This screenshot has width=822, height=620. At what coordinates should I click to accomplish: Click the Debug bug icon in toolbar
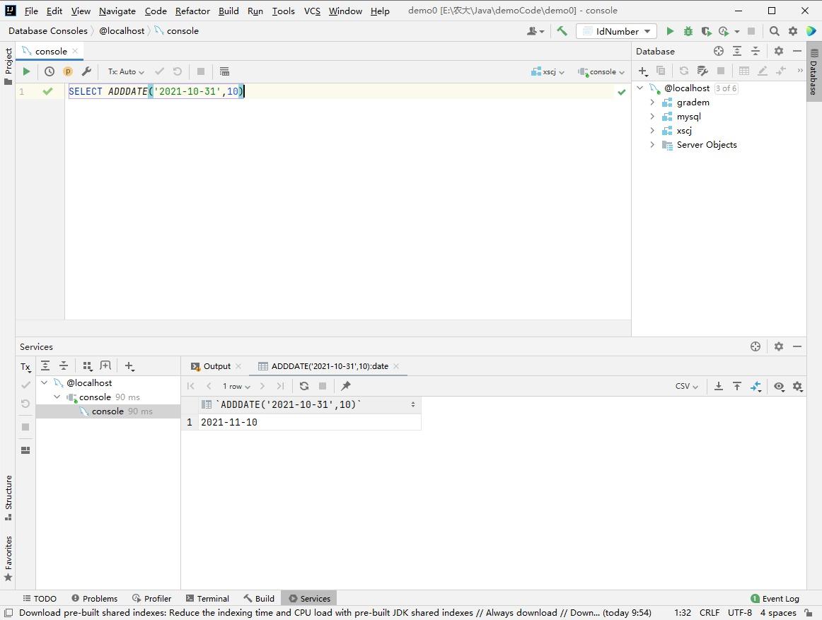pos(688,31)
